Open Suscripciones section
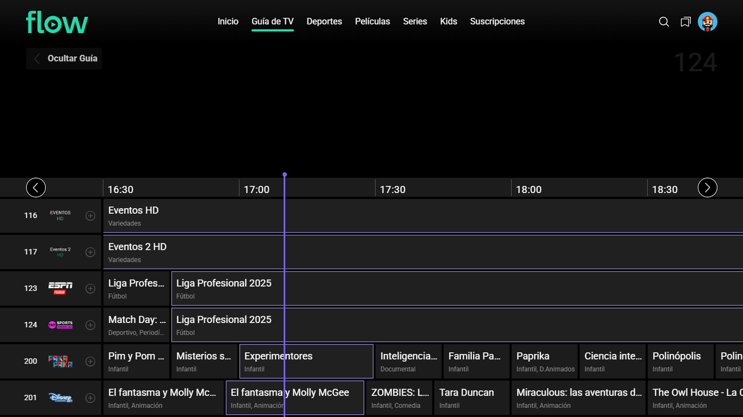This screenshot has height=417, width=743. click(x=497, y=21)
